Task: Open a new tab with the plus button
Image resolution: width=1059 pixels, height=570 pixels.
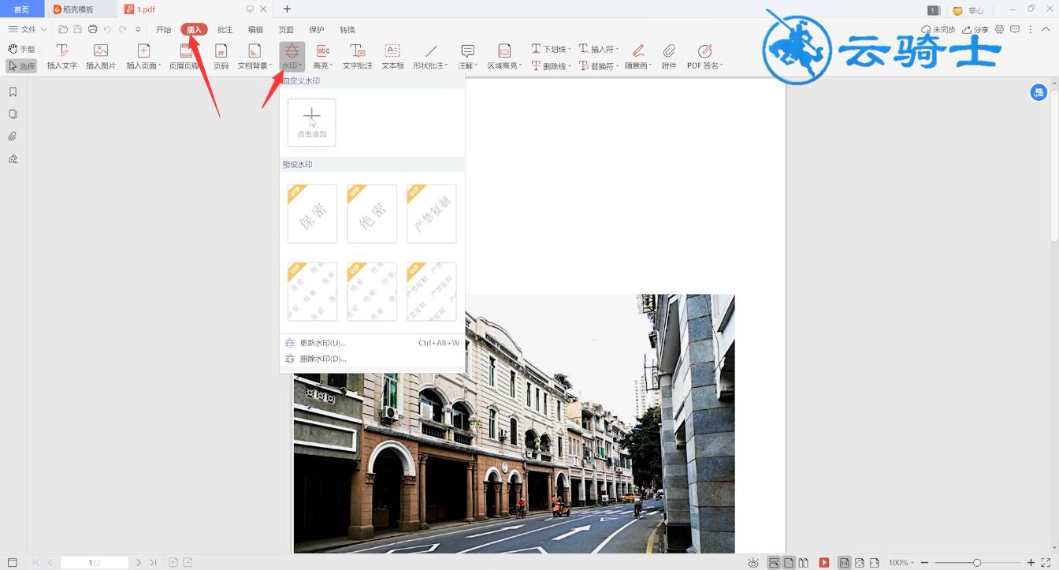Action: [287, 9]
